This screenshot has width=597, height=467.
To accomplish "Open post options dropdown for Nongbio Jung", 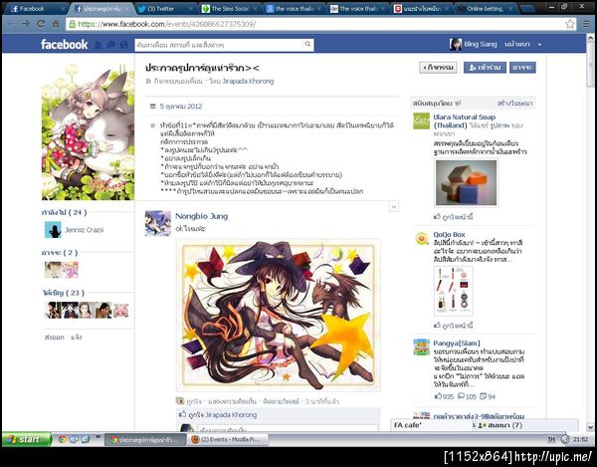I will pos(394,206).
